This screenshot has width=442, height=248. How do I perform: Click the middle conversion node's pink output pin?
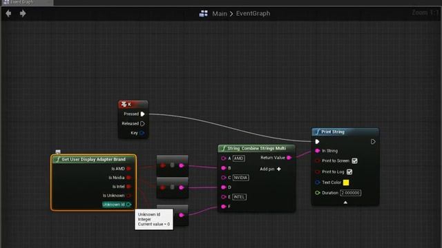coord(182,187)
